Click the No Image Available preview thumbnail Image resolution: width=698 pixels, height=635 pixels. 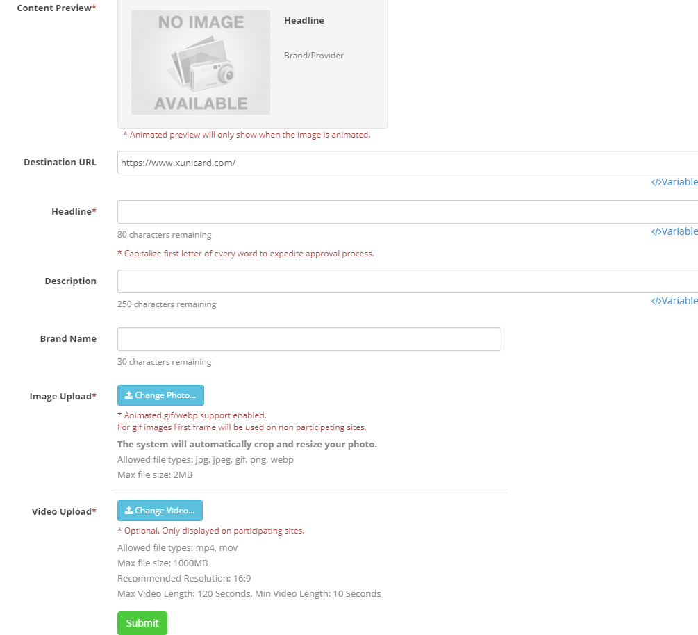[201, 63]
